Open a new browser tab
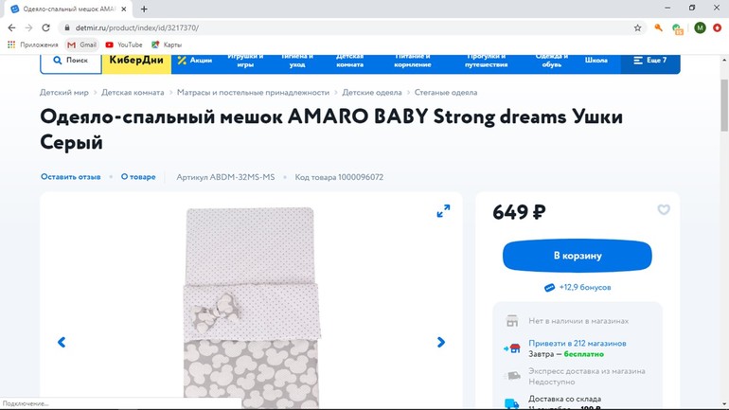The height and width of the screenshot is (410, 729). click(144, 9)
